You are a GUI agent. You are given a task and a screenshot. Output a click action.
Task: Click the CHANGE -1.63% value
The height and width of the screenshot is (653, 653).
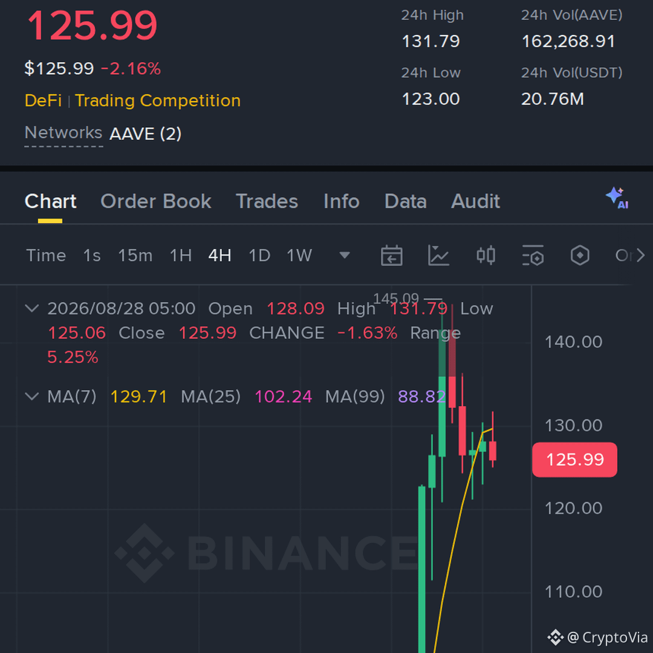click(x=368, y=333)
